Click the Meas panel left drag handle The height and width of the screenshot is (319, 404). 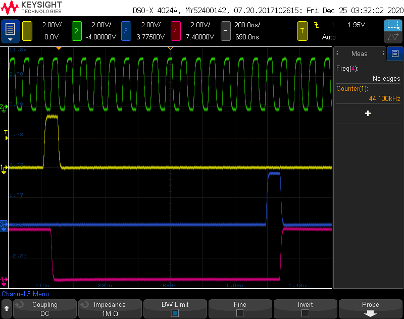[337, 54]
